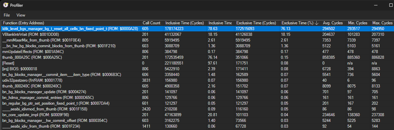394x130 pixels.
Task: Select the udiv32pastzero IWRAM row
Action: click(x=197, y=80)
